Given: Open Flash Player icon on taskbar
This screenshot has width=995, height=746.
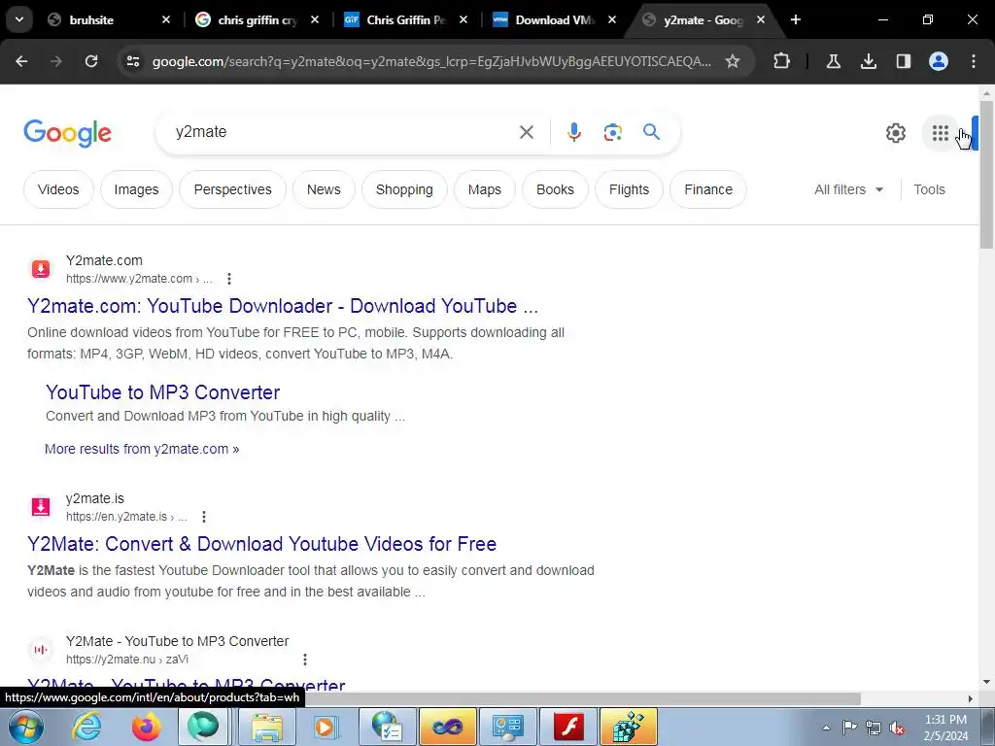Looking at the screenshot, I should [x=567, y=727].
